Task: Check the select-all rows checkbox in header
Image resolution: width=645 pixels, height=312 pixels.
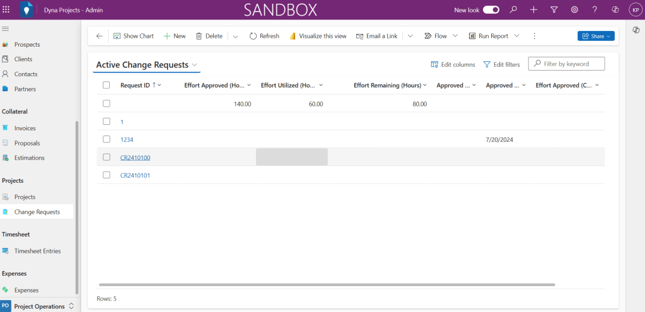Action: pyautogui.click(x=107, y=85)
